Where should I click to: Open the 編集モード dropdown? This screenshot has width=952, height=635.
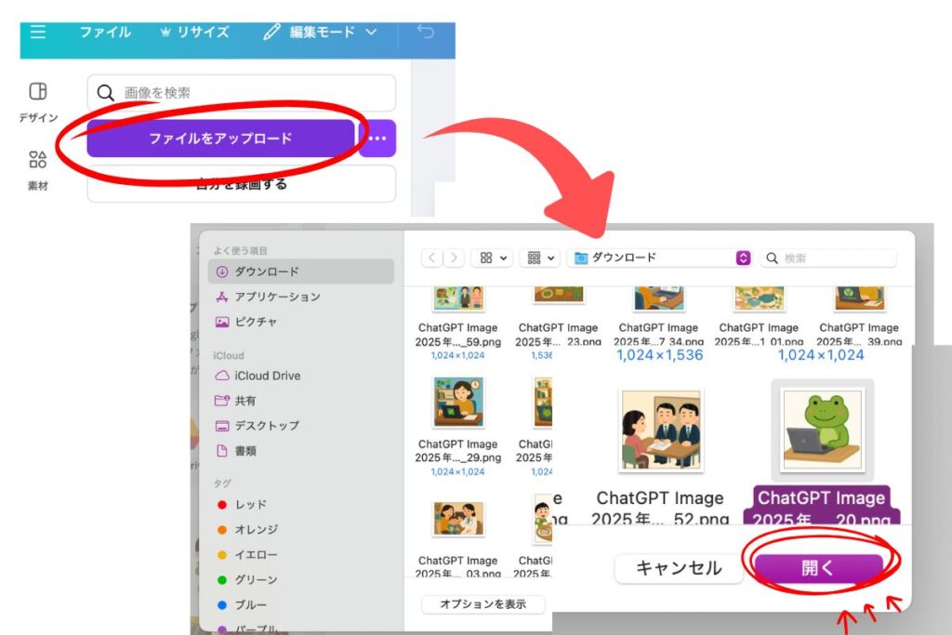[x=322, y=33]
